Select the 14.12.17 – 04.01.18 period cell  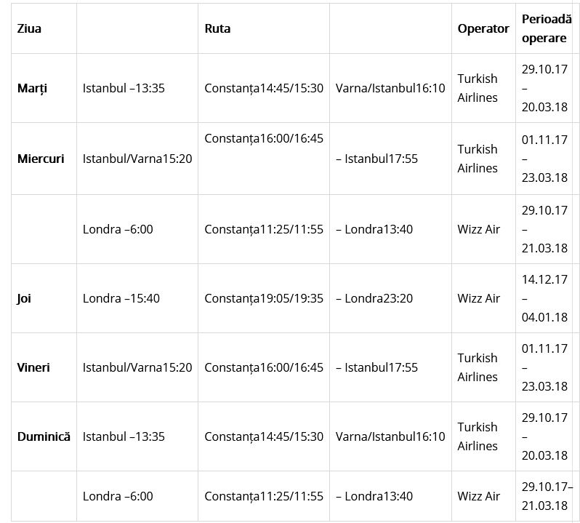544,298
